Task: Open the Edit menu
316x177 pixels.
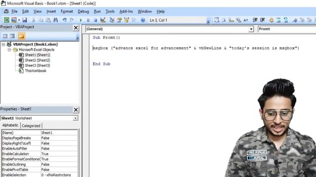Action: pos(25,11)
